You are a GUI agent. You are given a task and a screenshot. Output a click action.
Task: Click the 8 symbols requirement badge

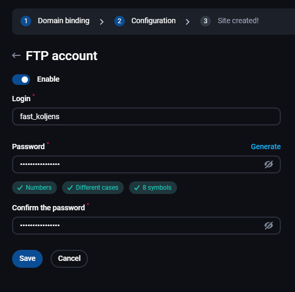click(153, 188)
